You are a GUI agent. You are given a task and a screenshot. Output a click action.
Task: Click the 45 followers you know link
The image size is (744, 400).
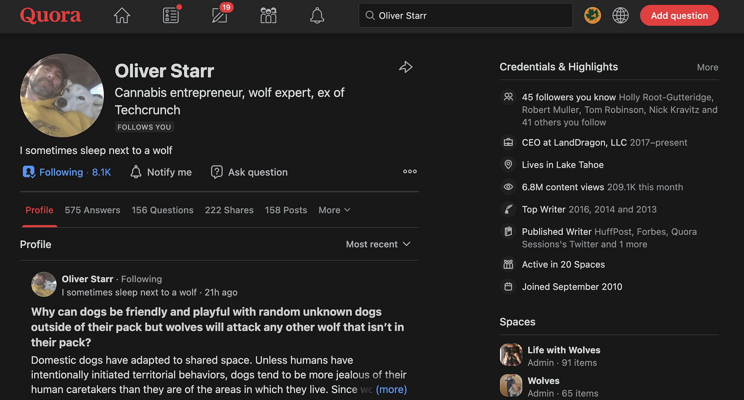coord(569,97)
